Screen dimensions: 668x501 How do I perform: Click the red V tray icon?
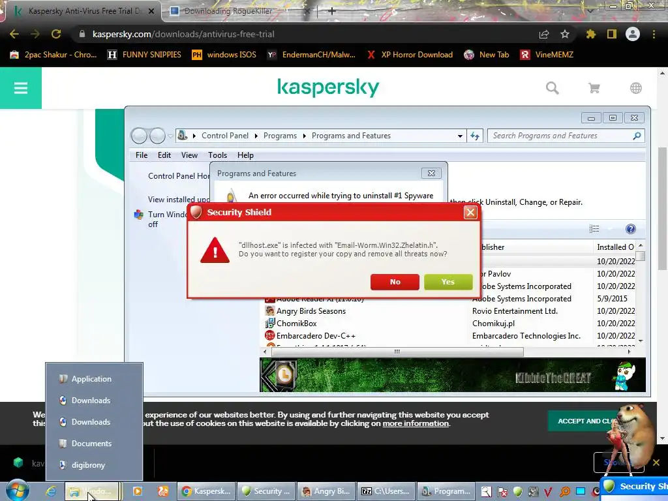coord(548,492)
